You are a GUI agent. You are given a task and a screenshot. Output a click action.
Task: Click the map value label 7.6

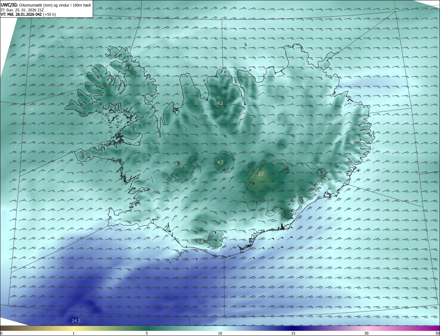[229, 175]
